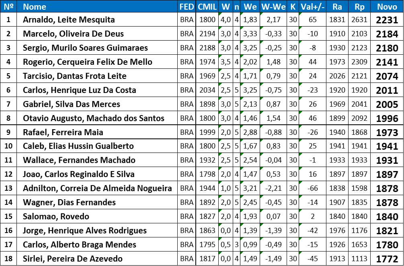Click green marker in last row W cell
The height and width of the screenshot is (266, 404).
pyautogui.click(x=220, y=253)
